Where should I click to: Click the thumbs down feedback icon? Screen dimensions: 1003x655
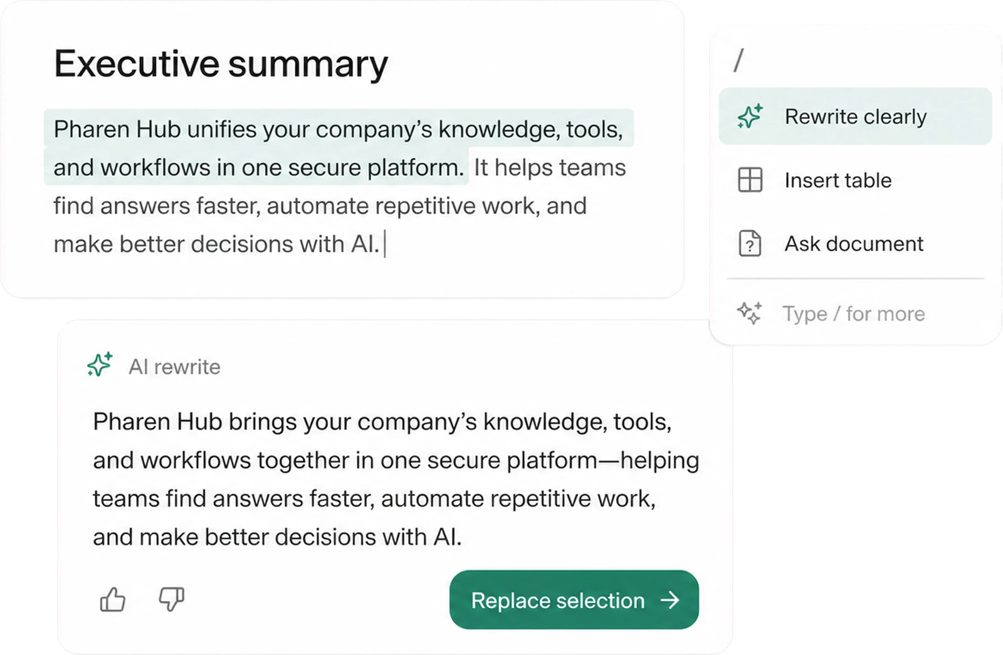171,599
